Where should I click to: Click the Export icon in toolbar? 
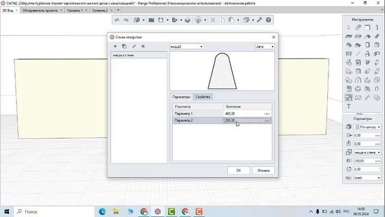[174, 20]
